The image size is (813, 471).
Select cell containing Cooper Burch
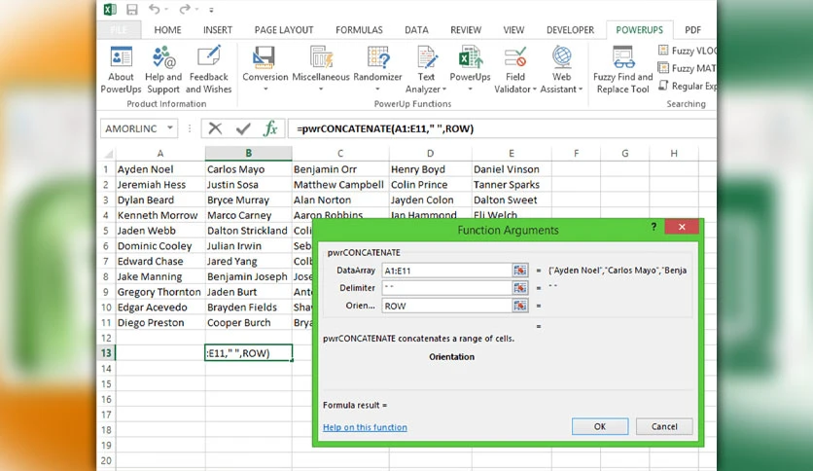[248, 322]
